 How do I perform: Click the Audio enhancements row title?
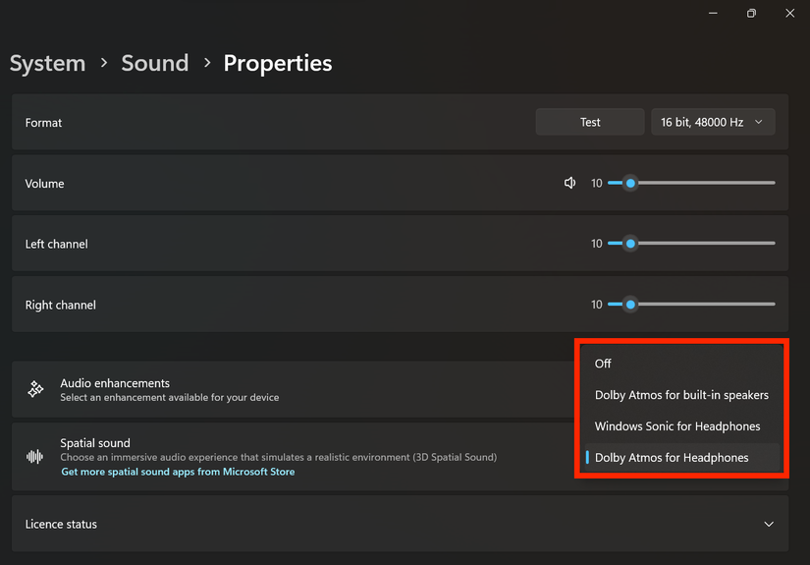[115, 383]
